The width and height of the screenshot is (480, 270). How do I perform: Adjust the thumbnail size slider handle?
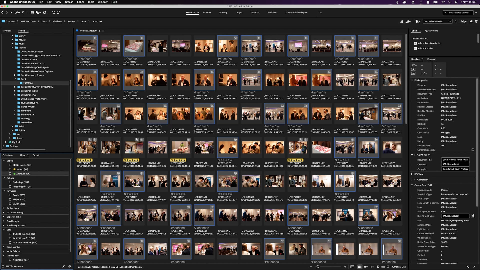click(x=318, y=267)
